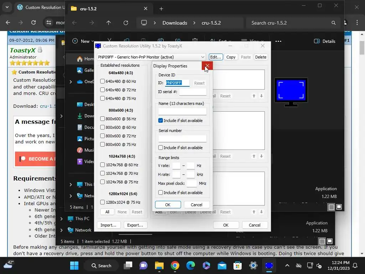Open Explorer See more options
Screen dimensions: 365x274
(278, 41)
